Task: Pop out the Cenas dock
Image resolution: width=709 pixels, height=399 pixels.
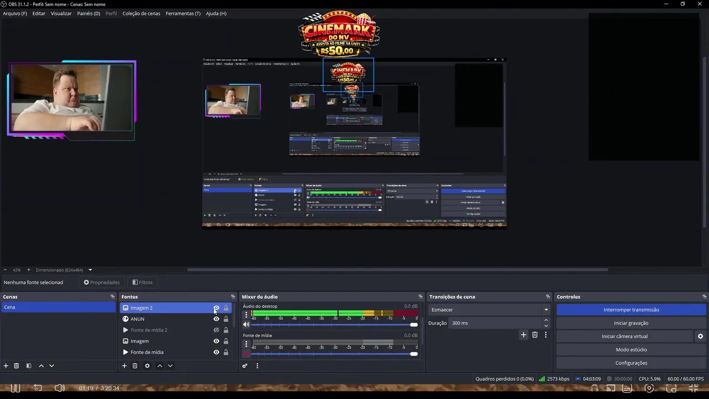Action: 112,297
